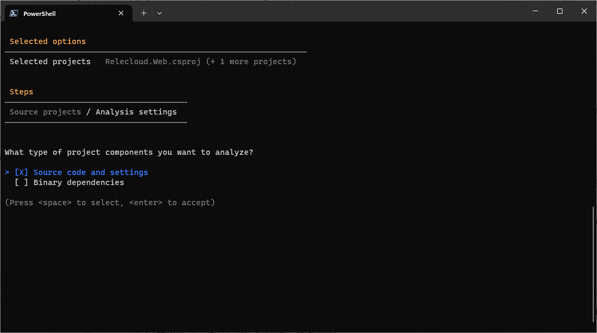Viewport: 597px width, 333px height.
Task: Maximize the terminal window
Action: (x=559, y=11)
